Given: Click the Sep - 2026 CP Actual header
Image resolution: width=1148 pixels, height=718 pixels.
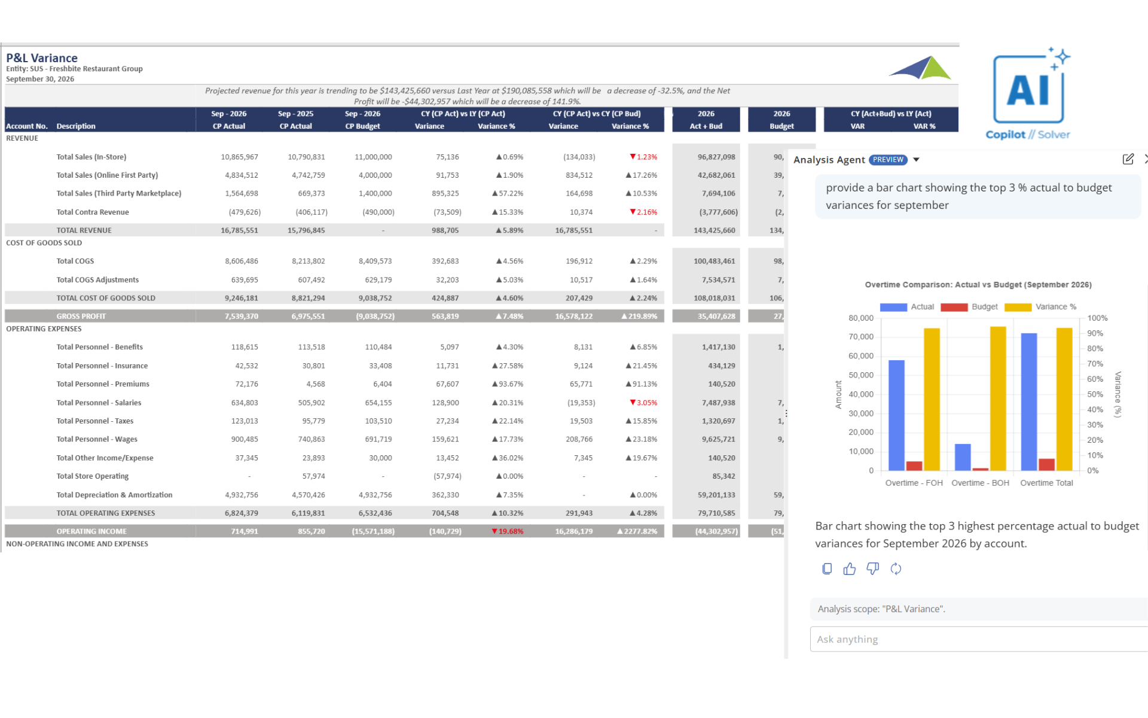Looking at the screenshot, I should coord(229,120).
